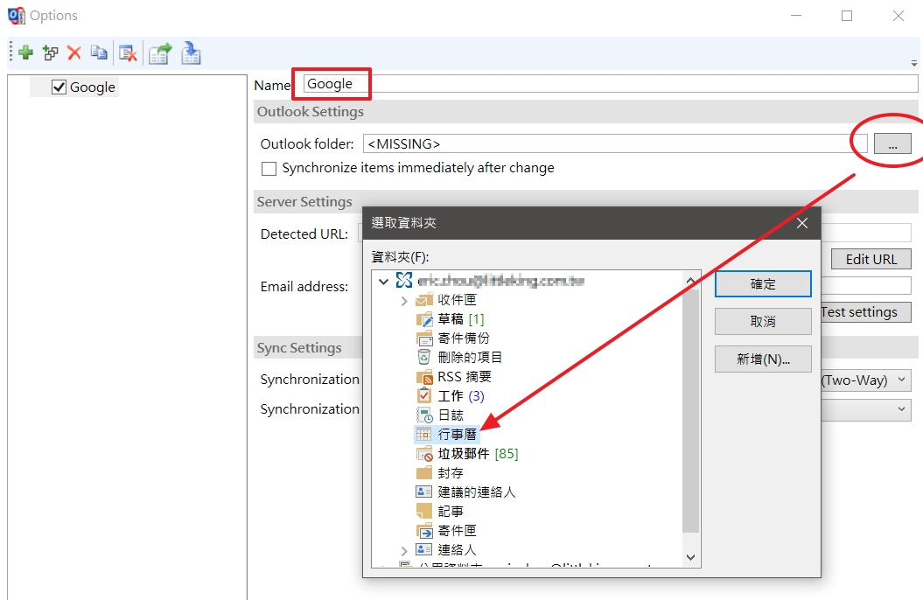Click the 工作 tasks clipboard icon

pyautogui.click(x=423, y=395)
